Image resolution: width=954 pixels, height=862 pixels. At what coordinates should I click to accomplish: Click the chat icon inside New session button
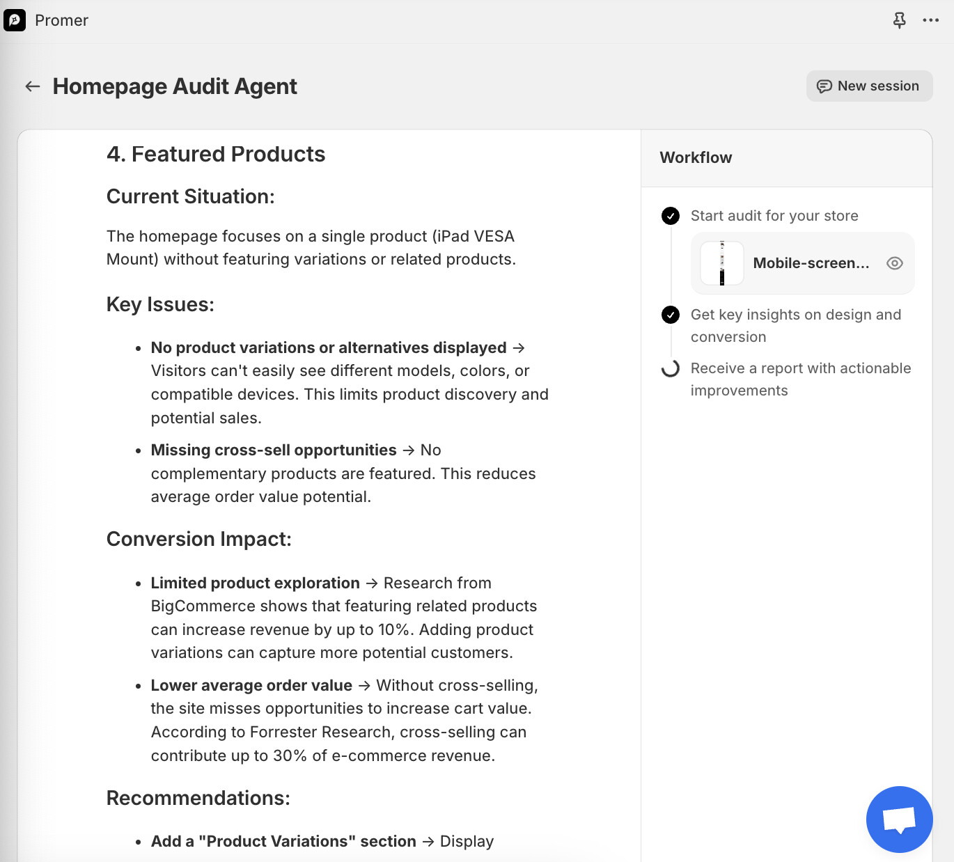[x=824, y=86]
